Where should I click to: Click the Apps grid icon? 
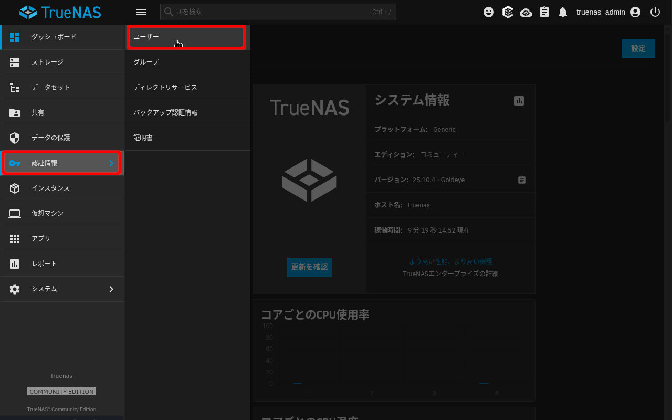15,238
